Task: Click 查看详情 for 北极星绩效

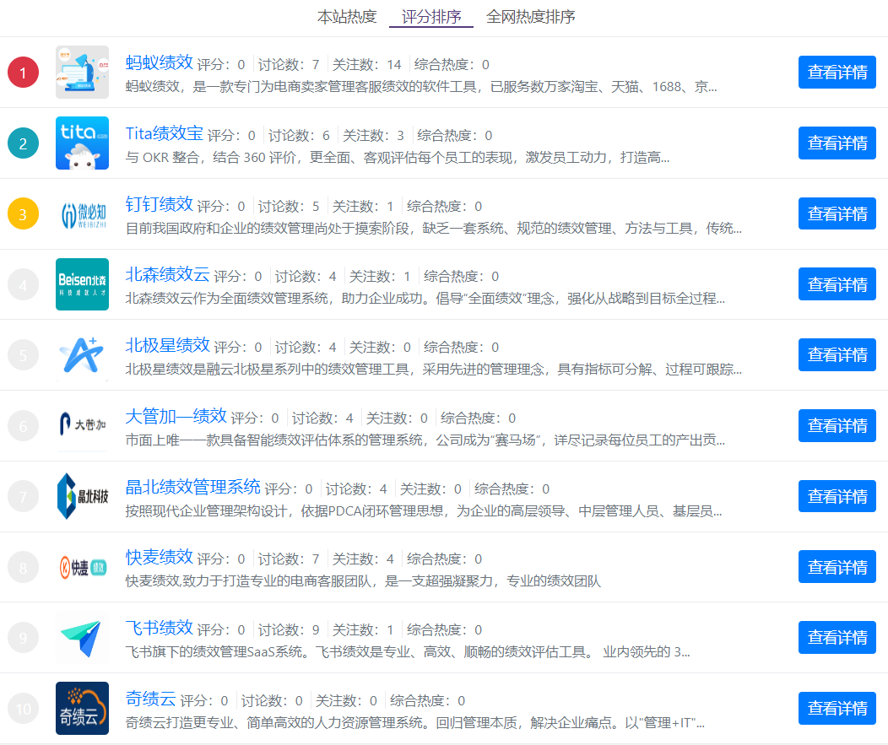Action: (x=837, y=355)
